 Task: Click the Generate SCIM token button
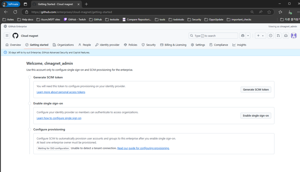pyautogui.click(x=256, y=89)
